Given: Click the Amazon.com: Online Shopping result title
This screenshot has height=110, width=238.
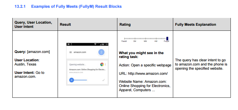Looking at the screenshot, I should point(87,70).
